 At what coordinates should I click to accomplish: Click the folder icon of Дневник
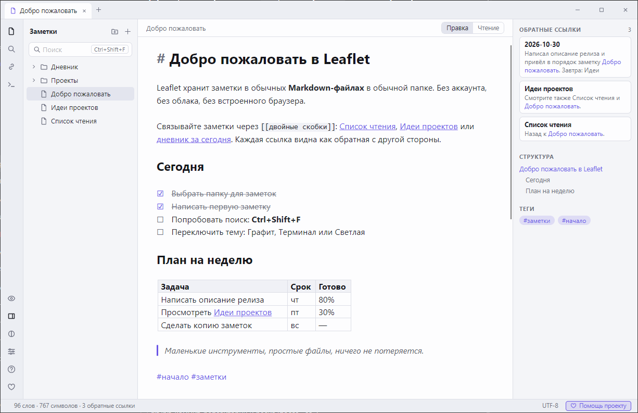click(44, 67)
